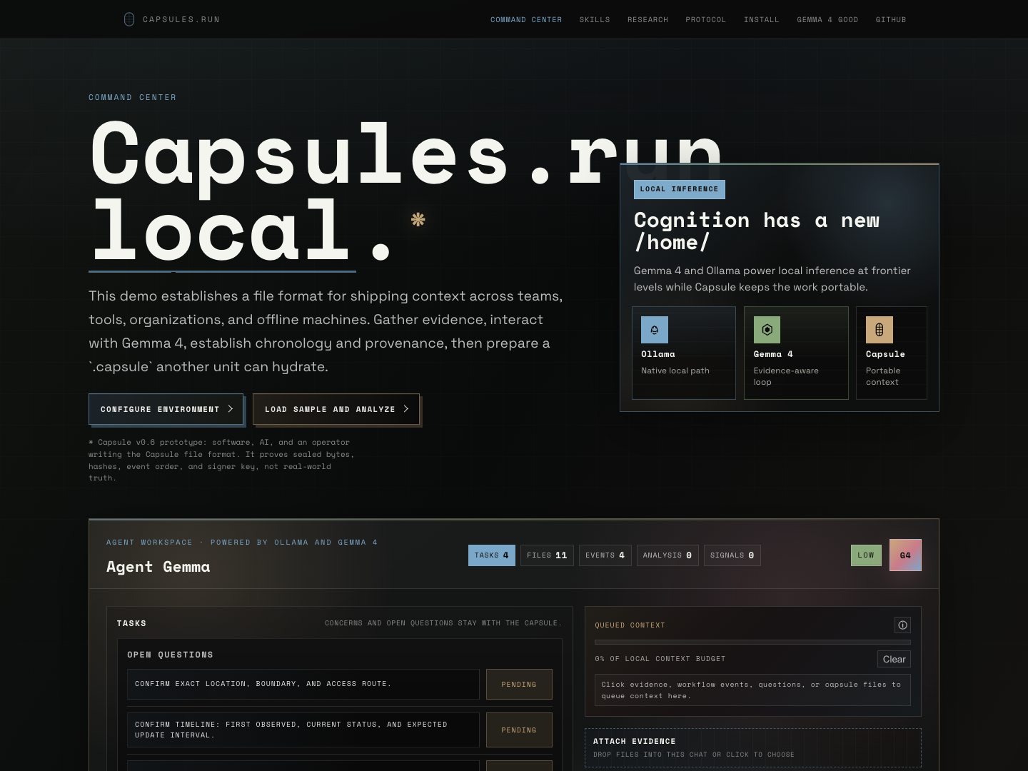Switch to the Events 4 tab
The height and width of the screenshot is (771, 1028).
(x=605, y=555)
